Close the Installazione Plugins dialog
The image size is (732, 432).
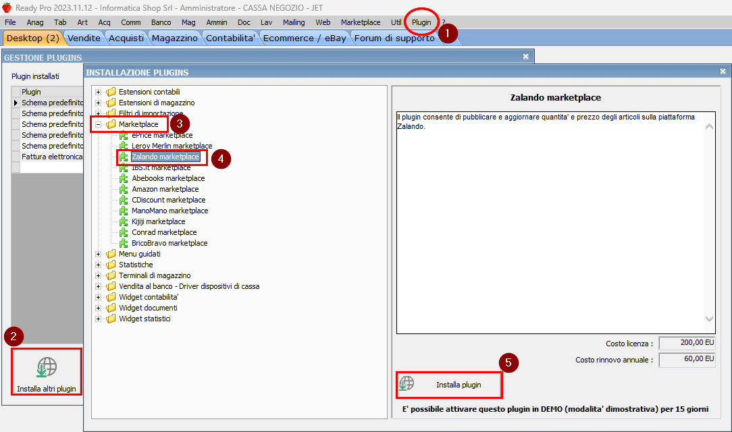tap(723, 72)
